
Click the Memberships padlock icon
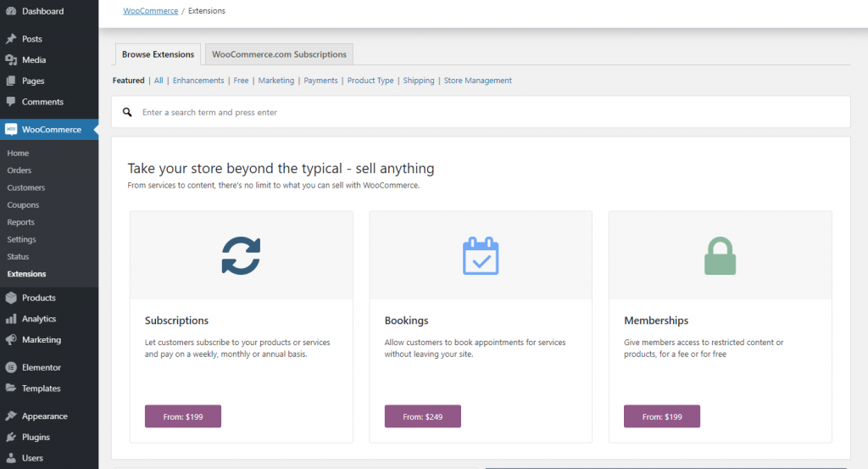click(x=720, y=255)
